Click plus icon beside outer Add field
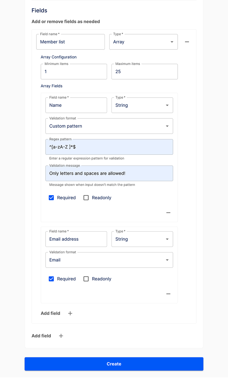228x378 pixels. [x=61, y=336]
